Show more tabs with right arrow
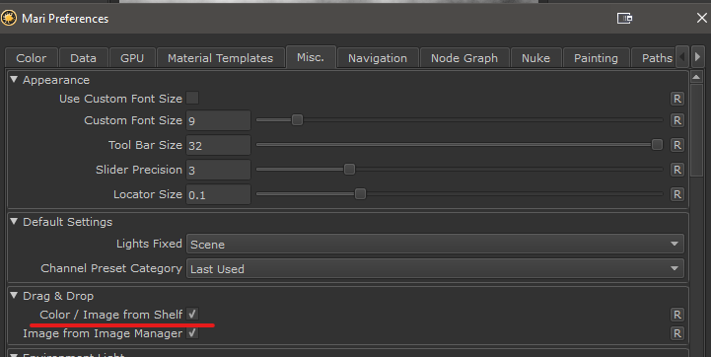This screenshot has width=711, height=357. point(697,57)
